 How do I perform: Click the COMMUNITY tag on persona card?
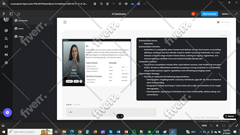tap(69, 81)
